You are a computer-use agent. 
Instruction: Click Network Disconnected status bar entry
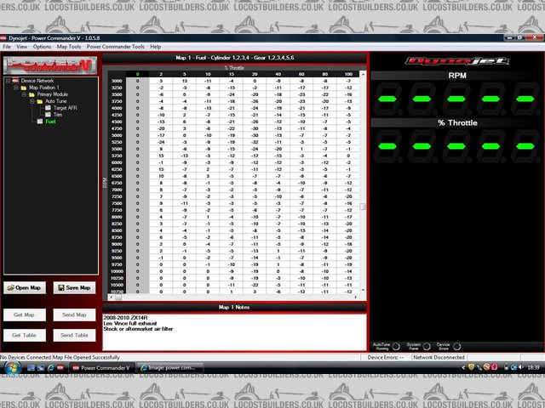439,357
